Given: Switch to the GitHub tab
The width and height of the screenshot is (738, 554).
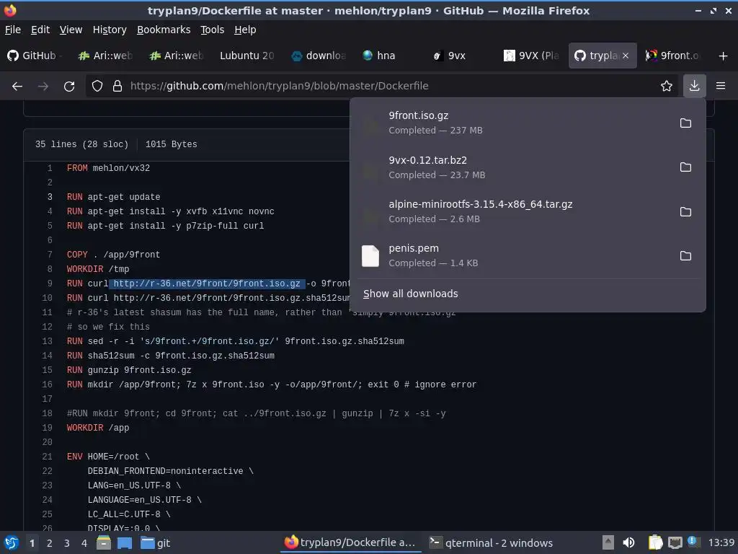Looking at the screenshot, I should (x=35, y=56).
